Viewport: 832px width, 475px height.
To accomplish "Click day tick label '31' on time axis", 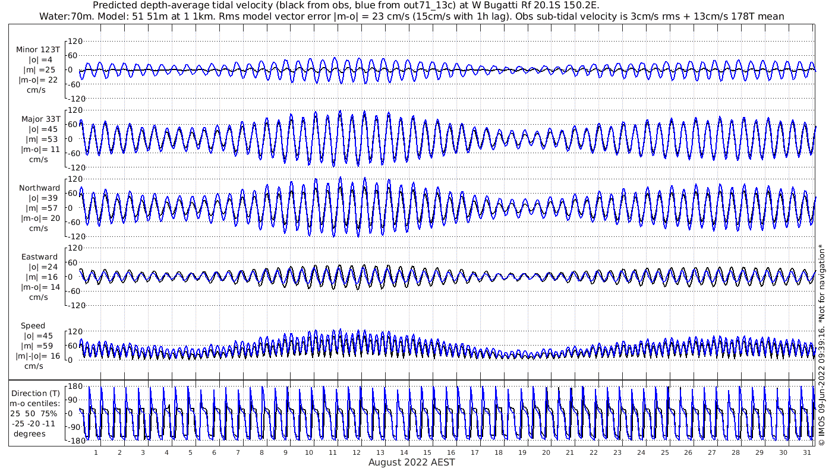I will 806,452.
